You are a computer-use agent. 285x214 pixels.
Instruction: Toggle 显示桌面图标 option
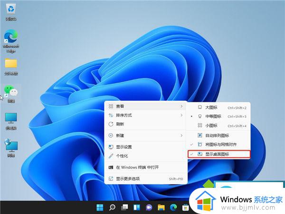point(219,154)
